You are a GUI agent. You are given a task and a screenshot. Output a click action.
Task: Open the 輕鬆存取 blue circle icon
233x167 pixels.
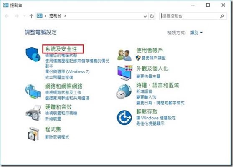pos(124,117)
